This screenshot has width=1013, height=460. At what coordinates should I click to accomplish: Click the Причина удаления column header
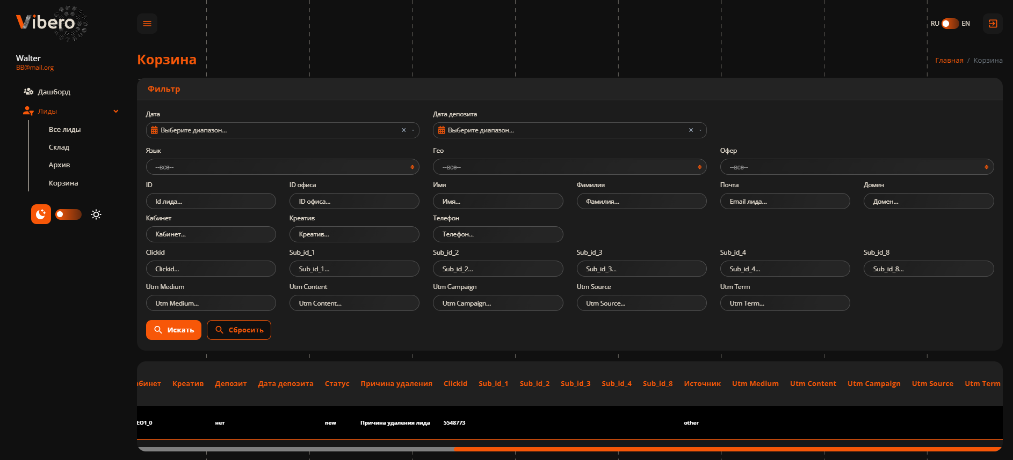[396, 383]
